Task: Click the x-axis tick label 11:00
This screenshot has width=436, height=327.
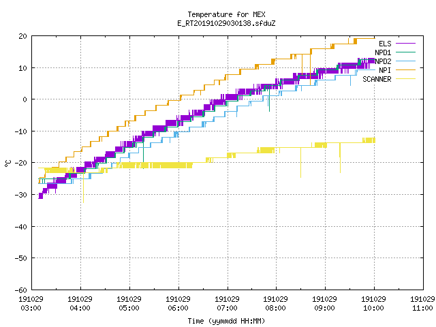Action: click(x=422, y=308)
